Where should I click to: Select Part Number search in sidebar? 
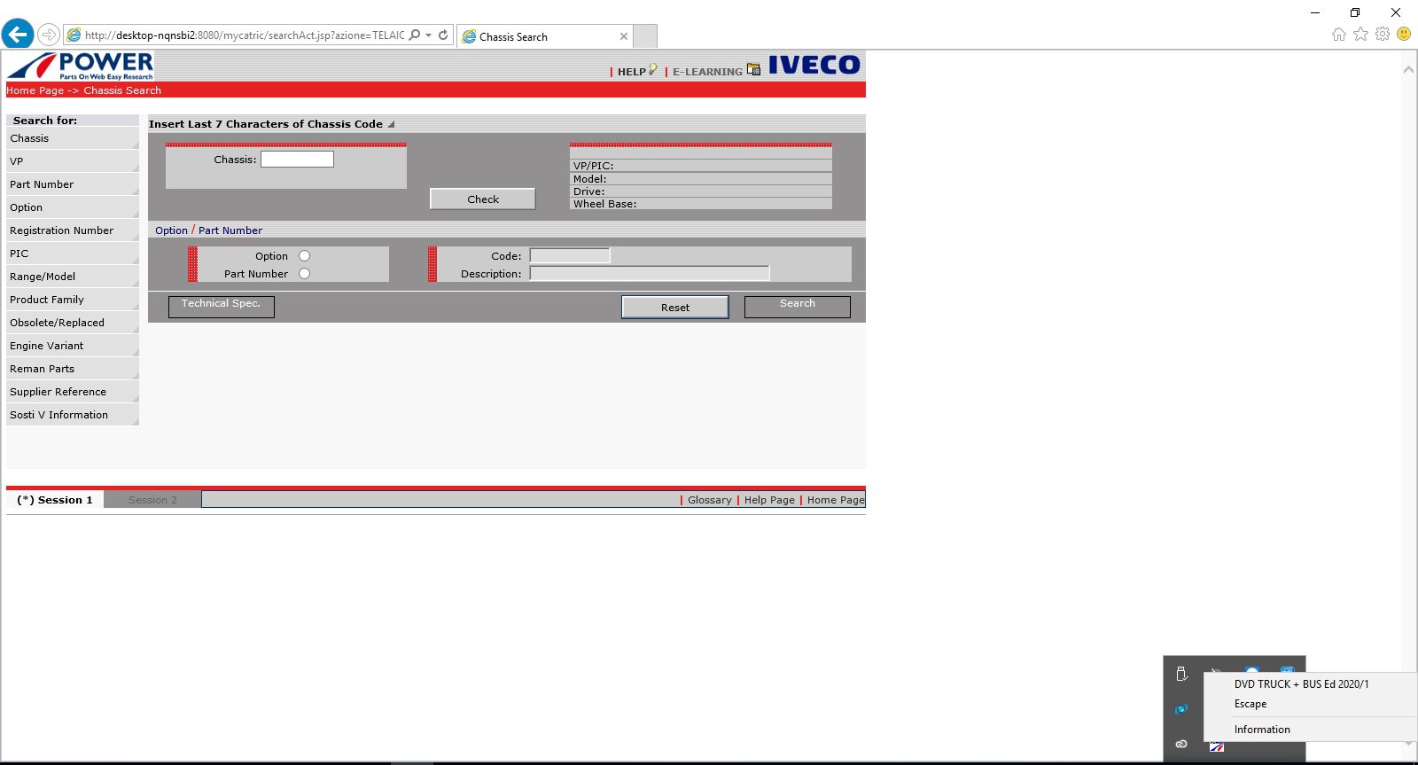click(73, 184)
